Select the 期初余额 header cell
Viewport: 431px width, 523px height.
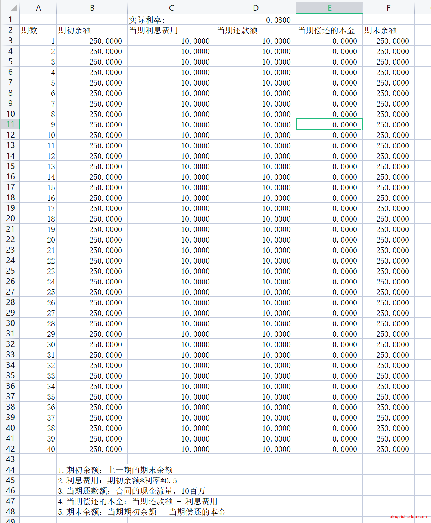pyautogui.click(x=92, y=30)
